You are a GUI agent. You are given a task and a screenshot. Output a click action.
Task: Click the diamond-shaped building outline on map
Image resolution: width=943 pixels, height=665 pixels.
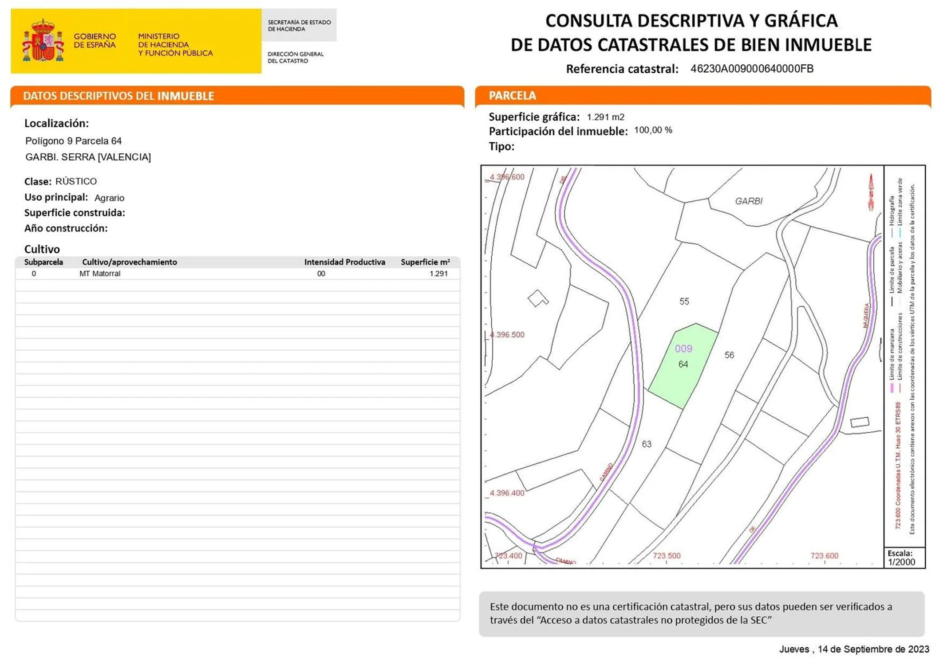537,298
